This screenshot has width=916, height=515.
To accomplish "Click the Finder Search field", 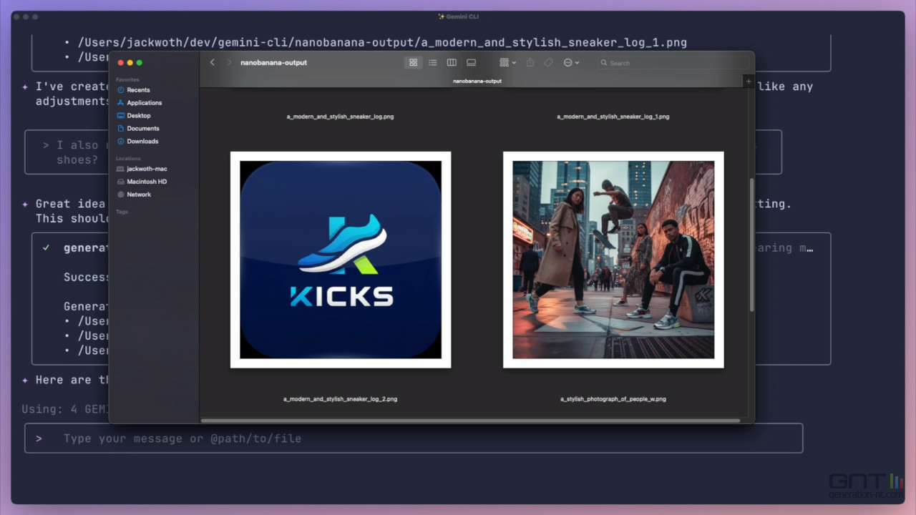I will [x=673, y=63].
